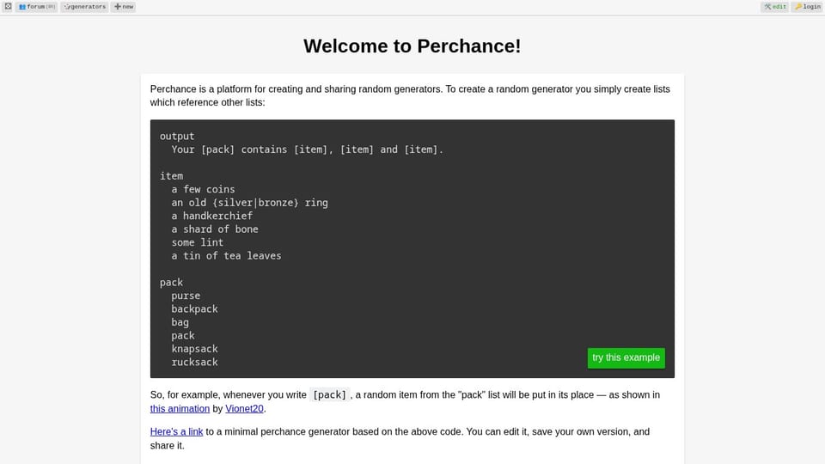Image resolution: width=825 pixels, height=464 pixels.
Task: Click the 'an old {silver|bronze} ring' line
Action: 249,203
